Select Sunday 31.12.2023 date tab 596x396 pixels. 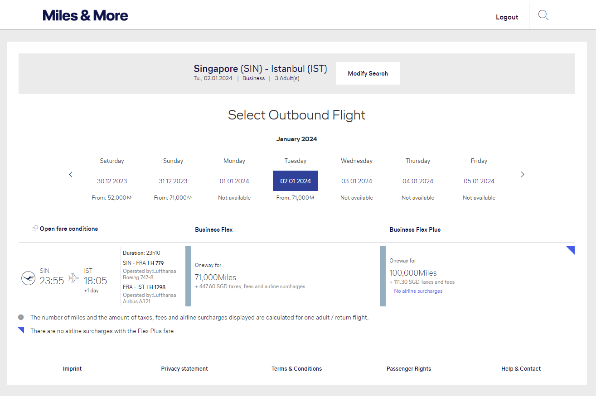pos(173,181)
